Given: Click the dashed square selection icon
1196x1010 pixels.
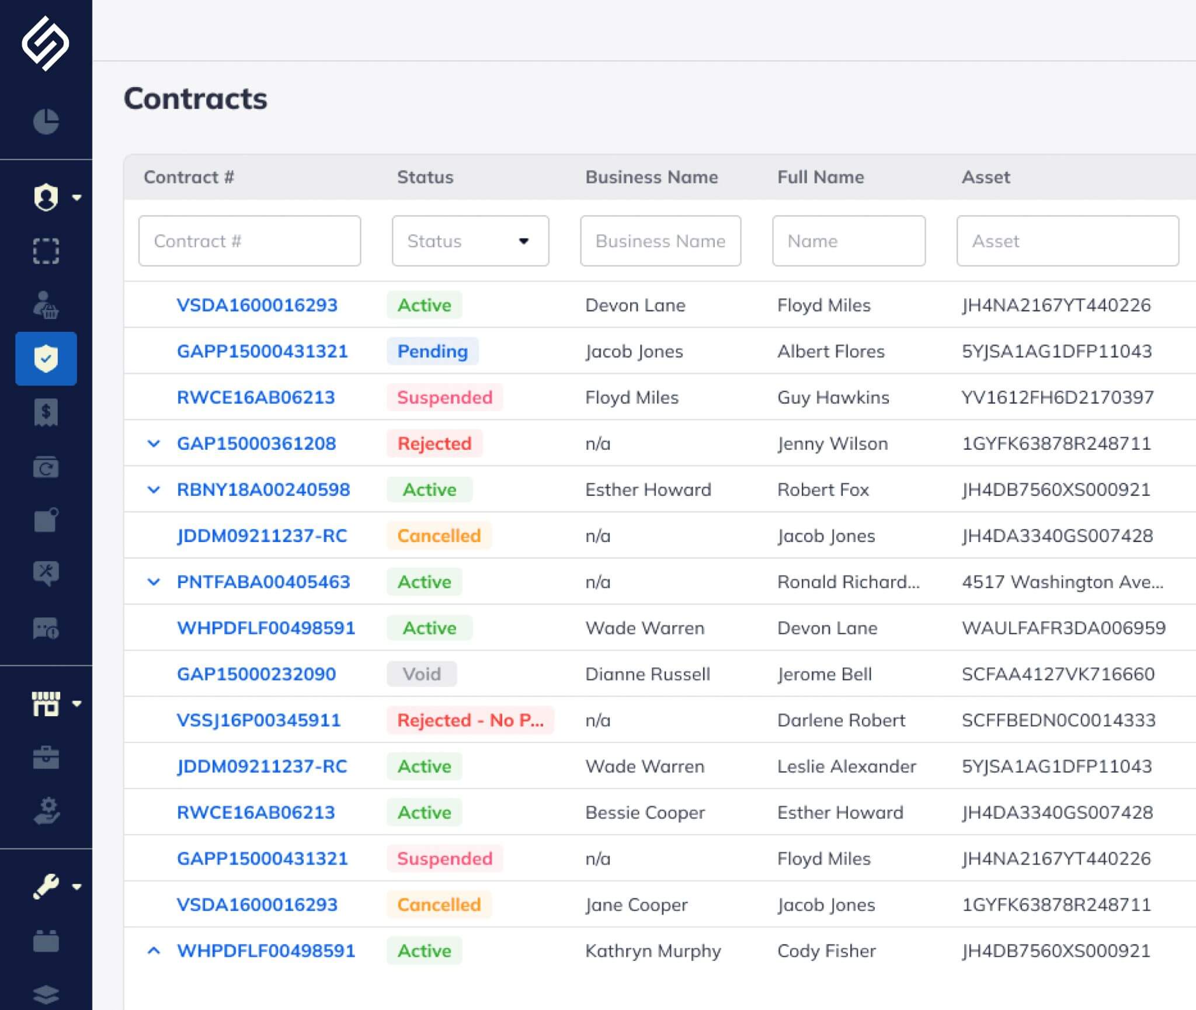Looking at the screenshot, I should click(x=46, y=251).
